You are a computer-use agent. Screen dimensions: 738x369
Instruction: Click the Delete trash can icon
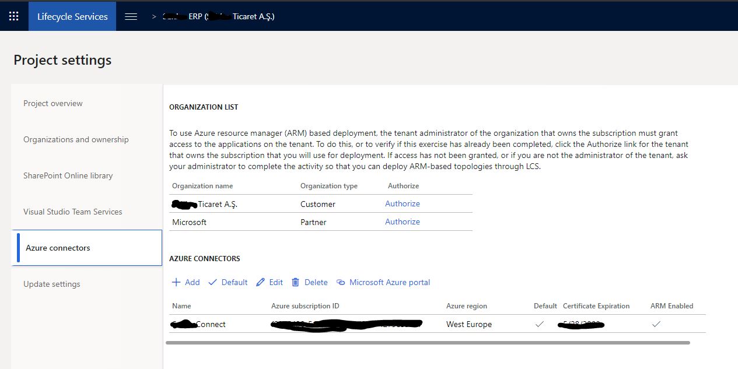click(296, 282)
